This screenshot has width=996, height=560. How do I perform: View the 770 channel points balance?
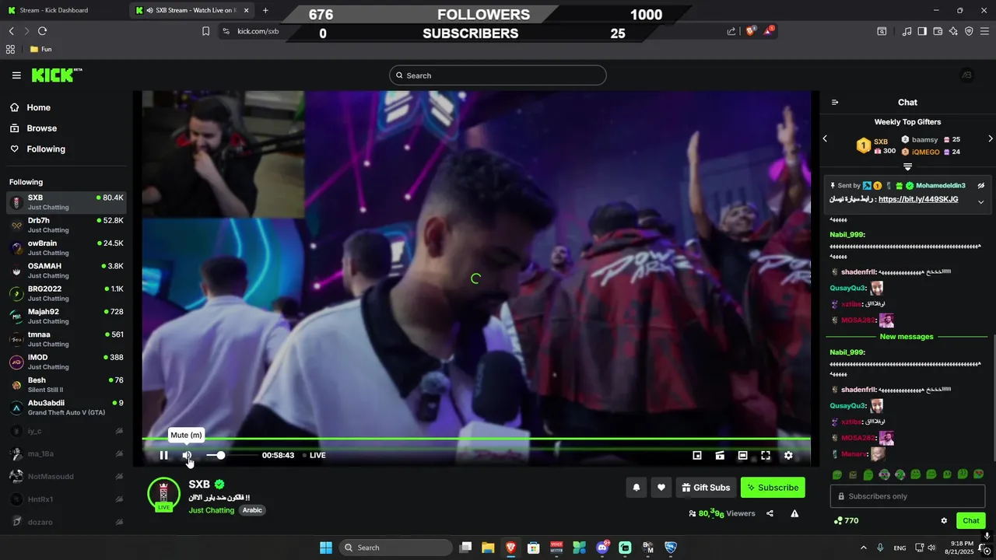point(846,520)
